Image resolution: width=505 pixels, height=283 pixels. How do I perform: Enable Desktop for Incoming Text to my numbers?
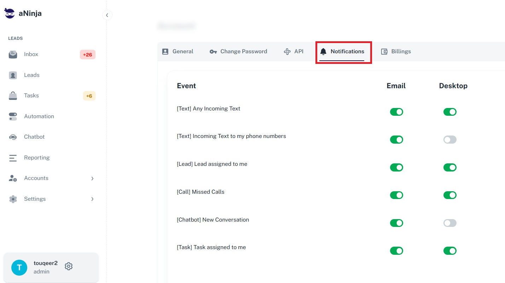[450, 140]
